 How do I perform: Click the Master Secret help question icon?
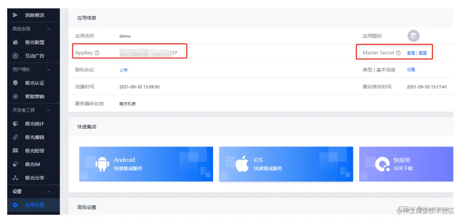(x=398, y=53)
